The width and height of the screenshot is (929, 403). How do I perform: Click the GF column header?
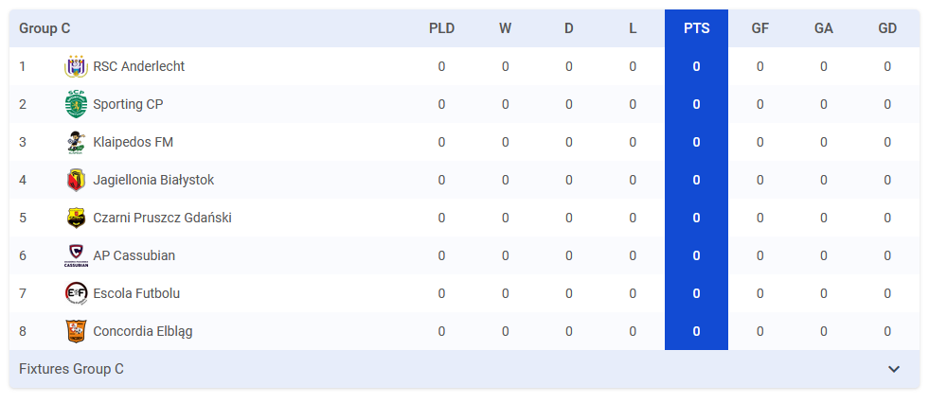[760, 28]
